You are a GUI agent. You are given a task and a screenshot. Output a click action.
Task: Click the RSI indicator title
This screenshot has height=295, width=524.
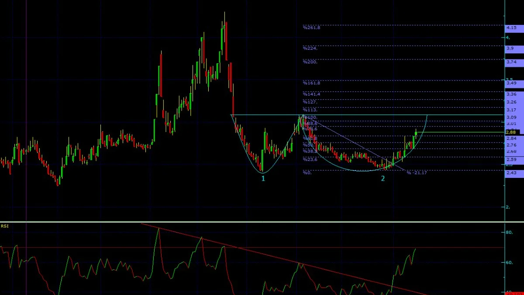(x=5, y=226)
